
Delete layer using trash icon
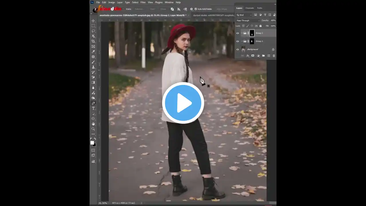[274, 56]
